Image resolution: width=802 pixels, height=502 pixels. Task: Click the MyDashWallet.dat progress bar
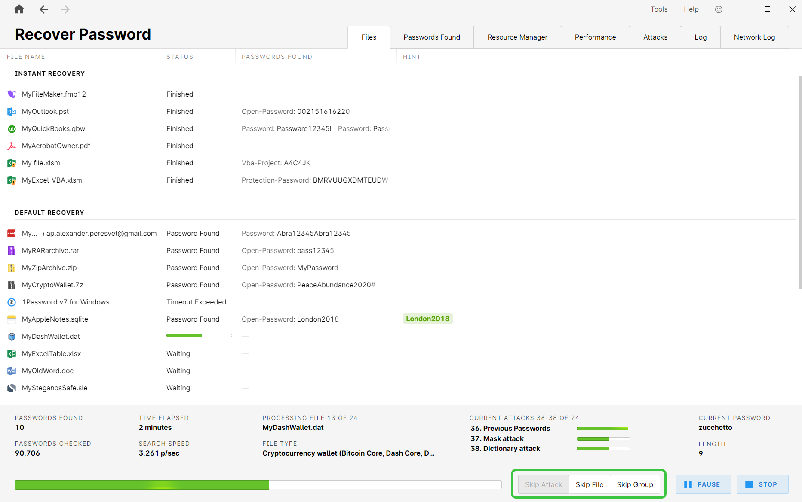[199, 335]
